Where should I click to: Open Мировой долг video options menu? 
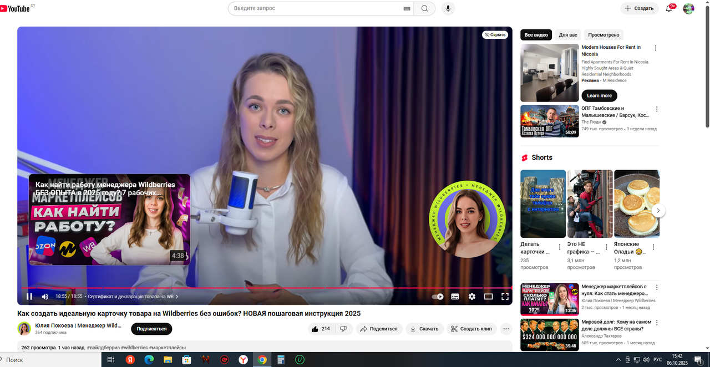(x=657, y=323)
